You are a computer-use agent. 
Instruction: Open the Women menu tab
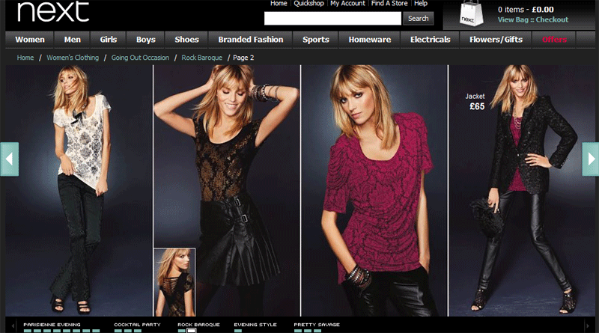[30, 40]
